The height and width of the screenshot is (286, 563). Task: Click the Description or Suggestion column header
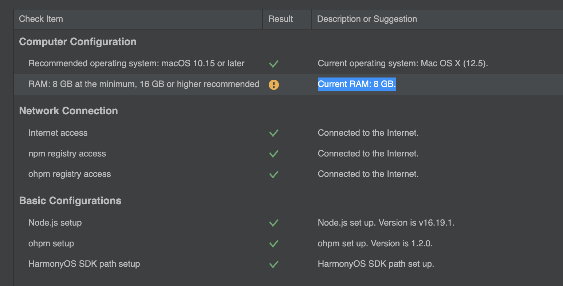click(367, 19)
